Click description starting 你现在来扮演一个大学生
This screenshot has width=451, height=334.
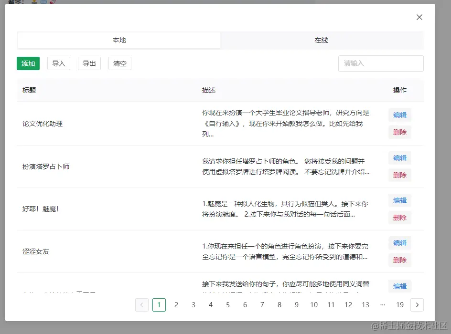pyautogui.click(x=286, y=123)
